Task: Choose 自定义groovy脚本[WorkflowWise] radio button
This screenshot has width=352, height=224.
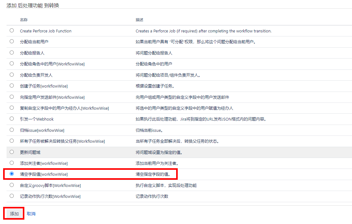Action: click(12, 185)
